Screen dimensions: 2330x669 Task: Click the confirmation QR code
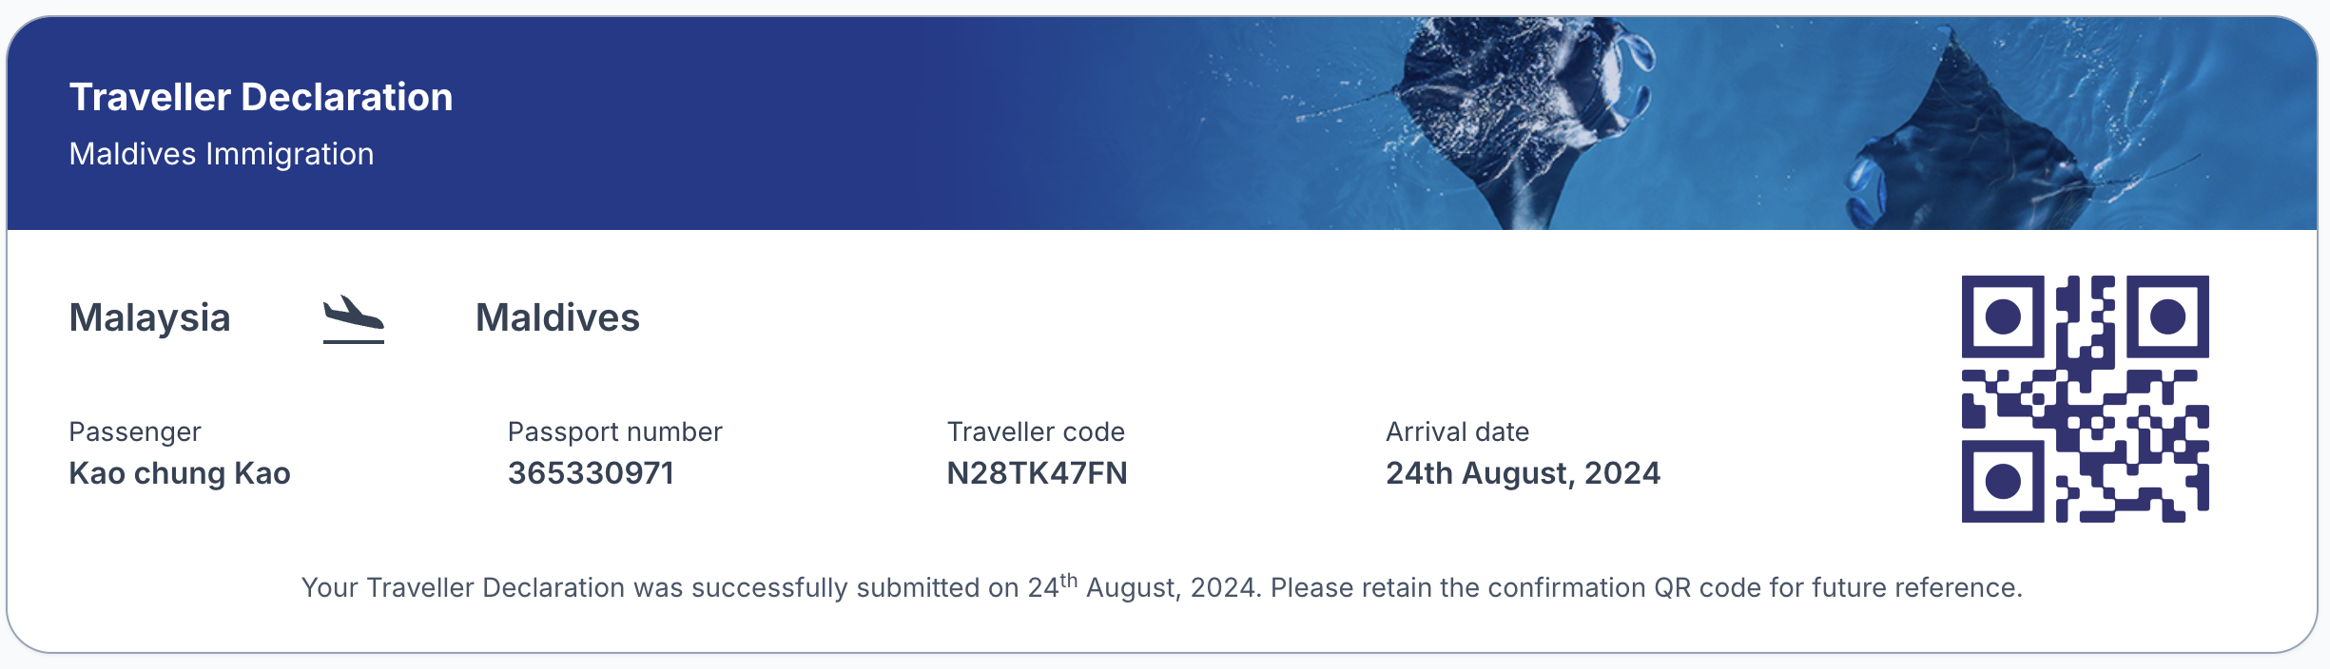click(2085, 399)
